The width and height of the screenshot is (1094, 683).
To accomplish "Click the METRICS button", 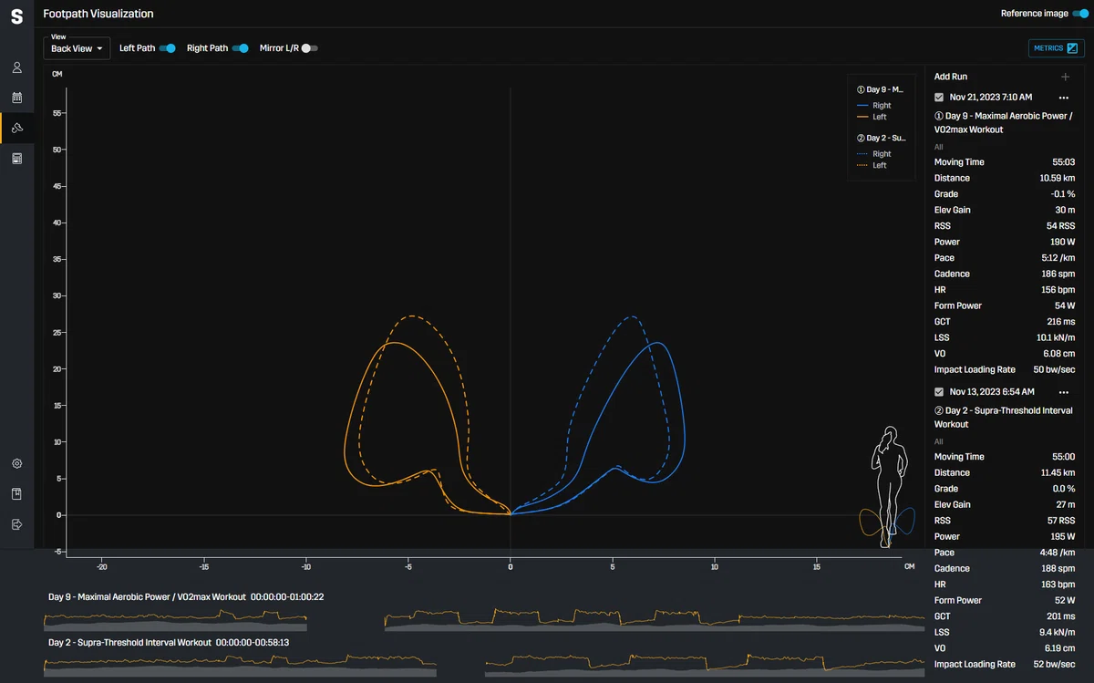I will [1056, 48].
